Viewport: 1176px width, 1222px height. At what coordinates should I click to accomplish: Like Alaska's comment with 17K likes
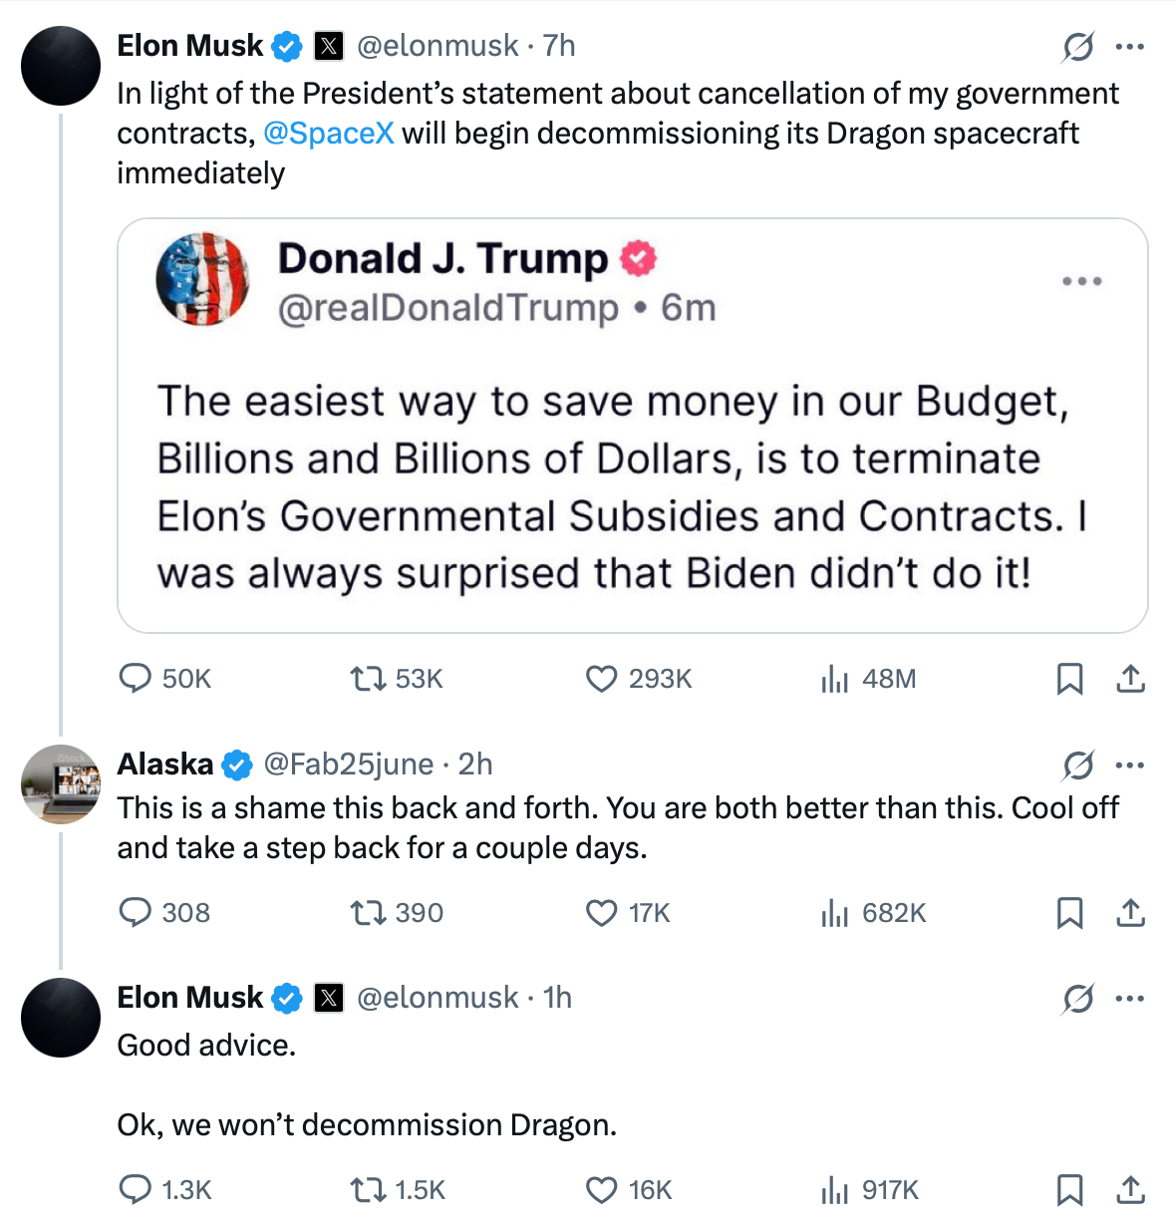(601, 912)
